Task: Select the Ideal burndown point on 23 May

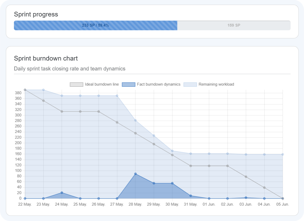Action: click(x=44, y=100)
